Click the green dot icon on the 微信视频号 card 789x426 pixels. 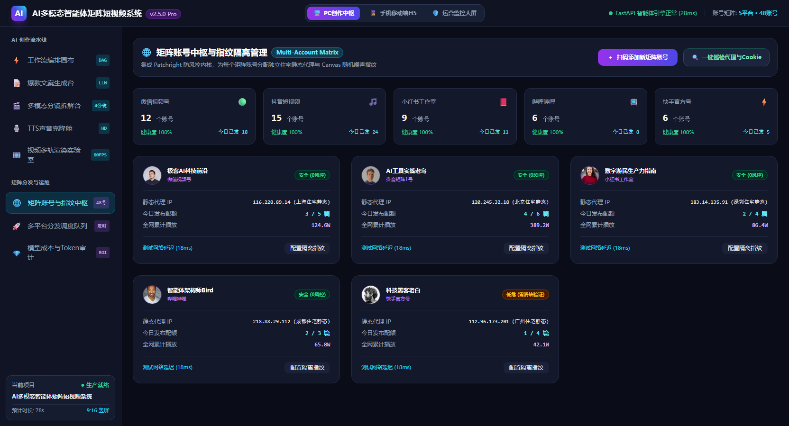242,102
